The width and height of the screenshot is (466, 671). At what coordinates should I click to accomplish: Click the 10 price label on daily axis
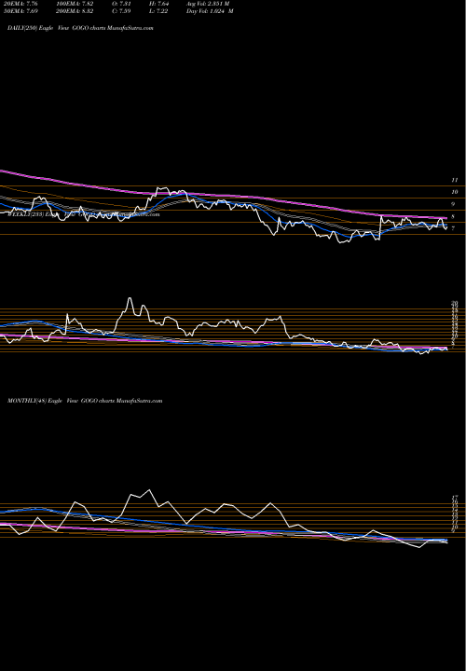pos(455,192)
